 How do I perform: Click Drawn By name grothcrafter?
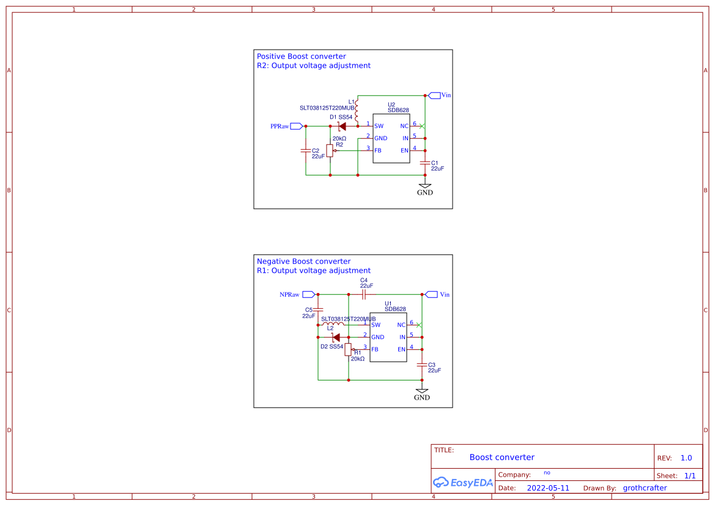[645, 488]
